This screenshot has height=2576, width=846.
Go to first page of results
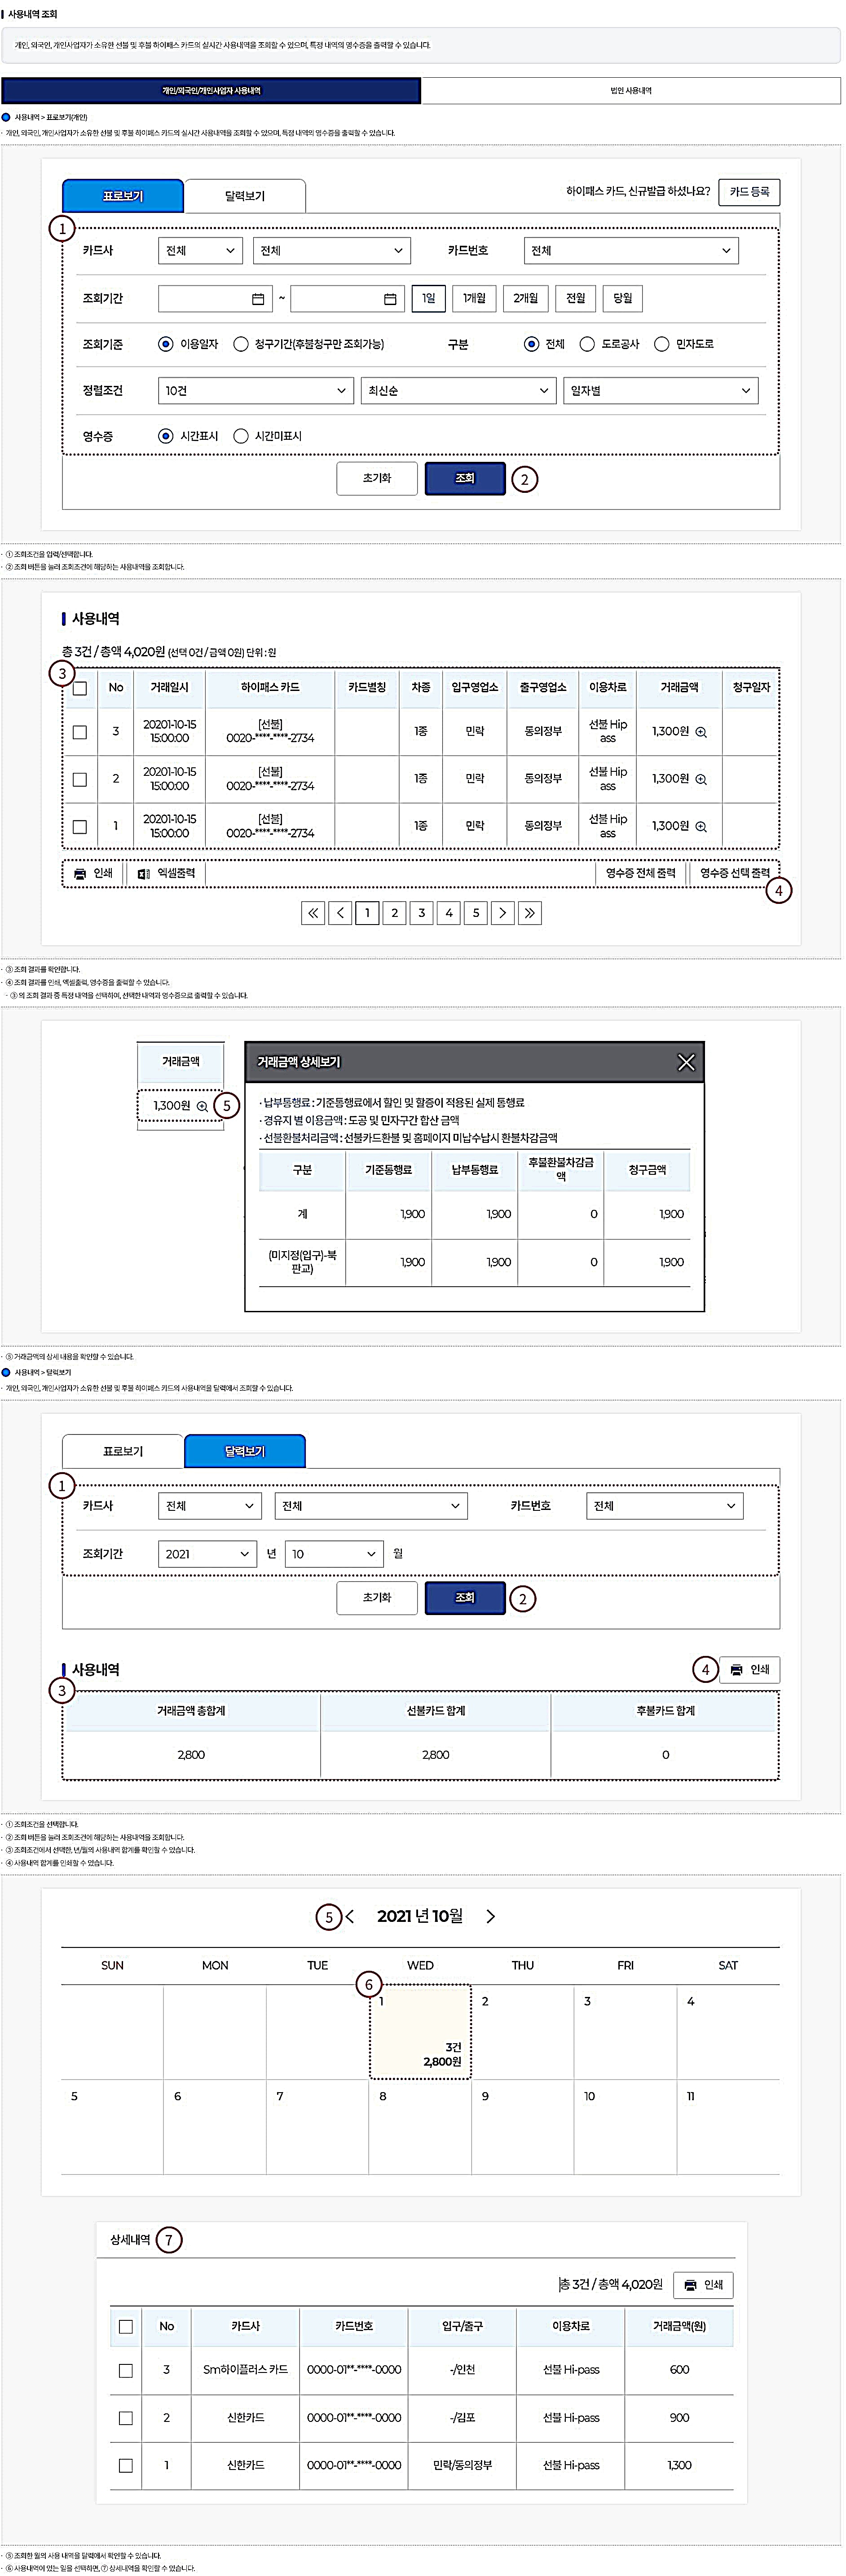click(x=313, y=912)
